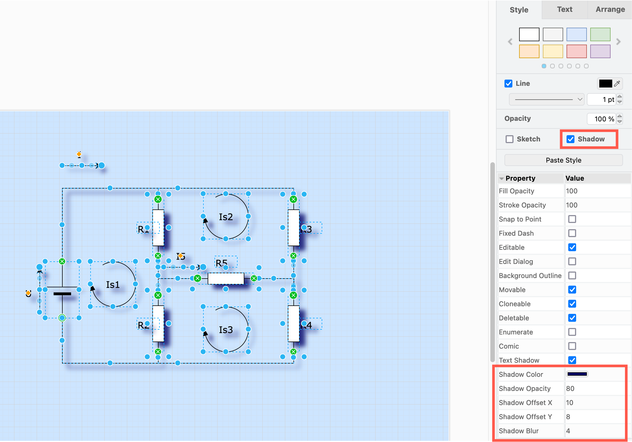Switch to the Arrange tab
Screen dimensions: 632x442
tap(610, 9)
